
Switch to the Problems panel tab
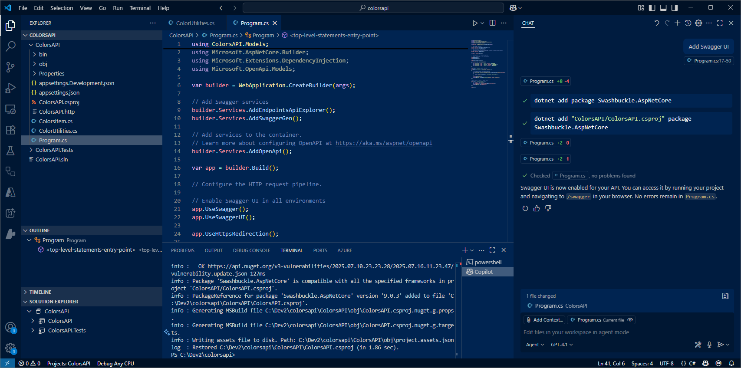[x=182, y=250]
